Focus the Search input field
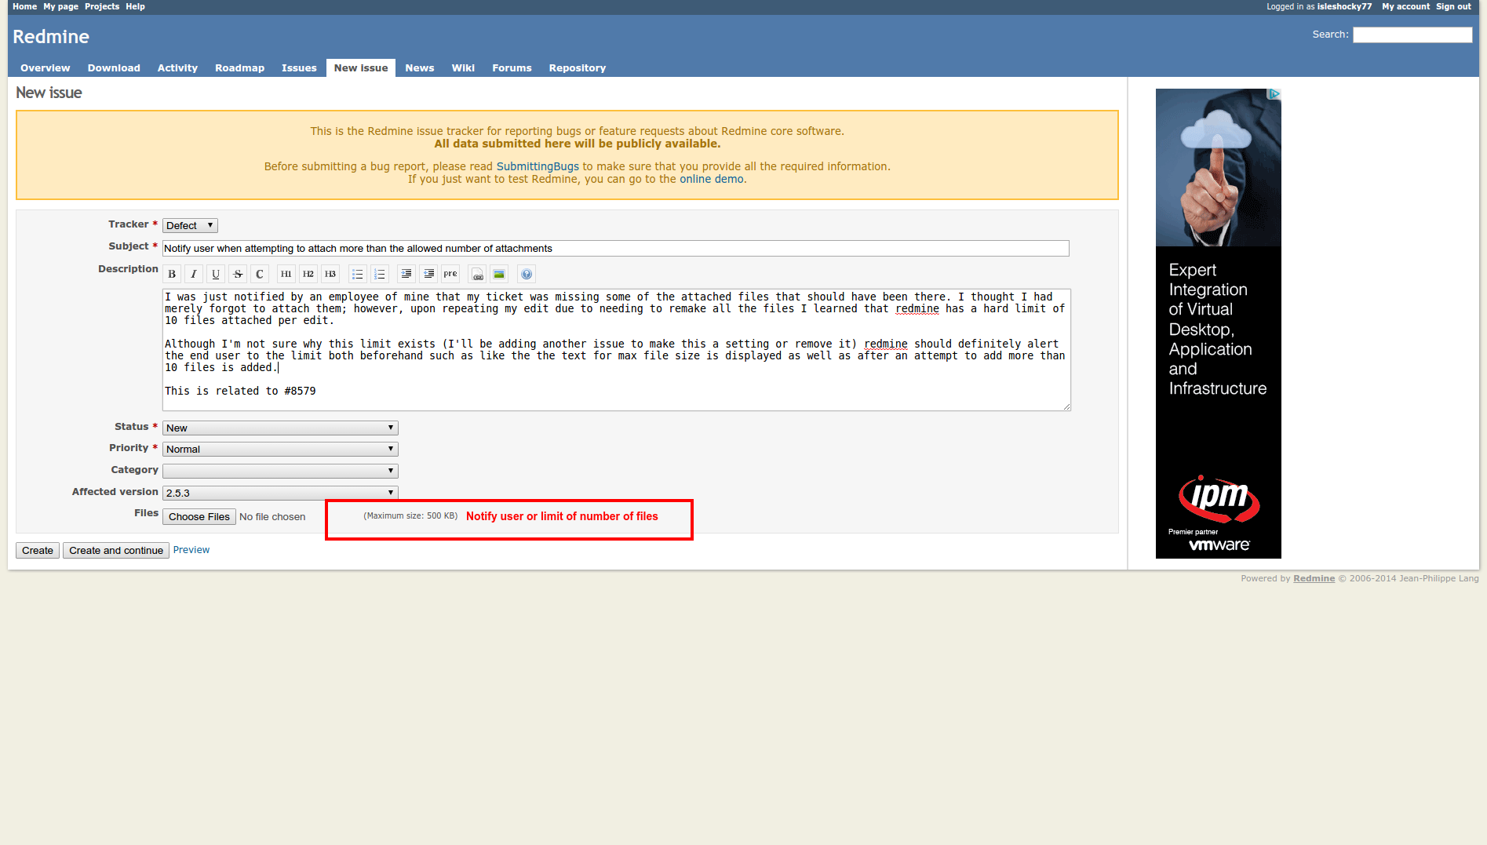Image resolution: width=1487 pixels, height=845 pixels. tap(1412, 35)
